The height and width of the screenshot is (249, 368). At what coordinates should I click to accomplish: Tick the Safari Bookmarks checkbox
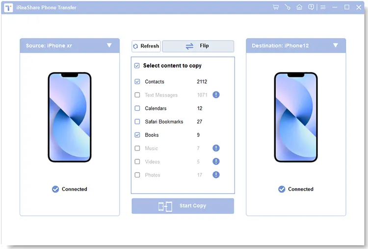pyautogui.click(x=137, y=122)
